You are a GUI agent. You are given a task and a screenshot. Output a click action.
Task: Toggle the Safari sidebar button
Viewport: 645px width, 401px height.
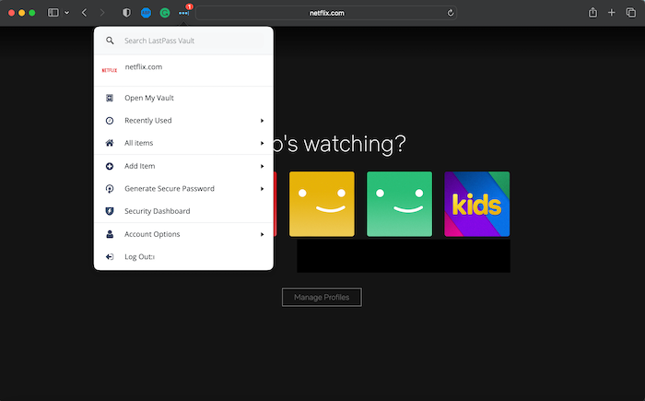53,13
